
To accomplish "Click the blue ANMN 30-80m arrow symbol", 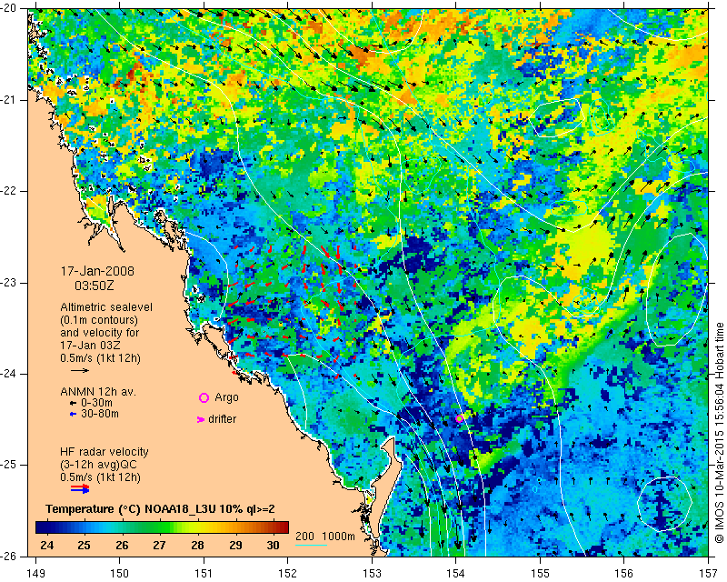I will (x=73, y=415).
